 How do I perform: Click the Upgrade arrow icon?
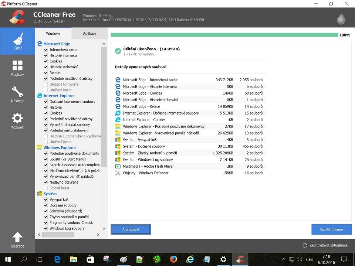[17, 237]
